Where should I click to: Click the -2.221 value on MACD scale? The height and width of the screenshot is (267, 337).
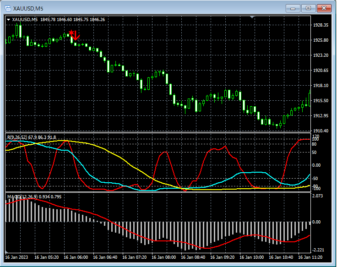[318, 250]
